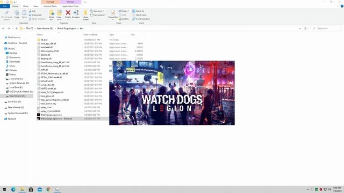The height and width of the screenshot is (193, 344).
Task: Select Desktop in the navigation pane
Action: 13,53
